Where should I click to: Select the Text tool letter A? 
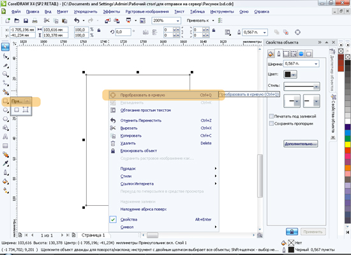point(6,137)
